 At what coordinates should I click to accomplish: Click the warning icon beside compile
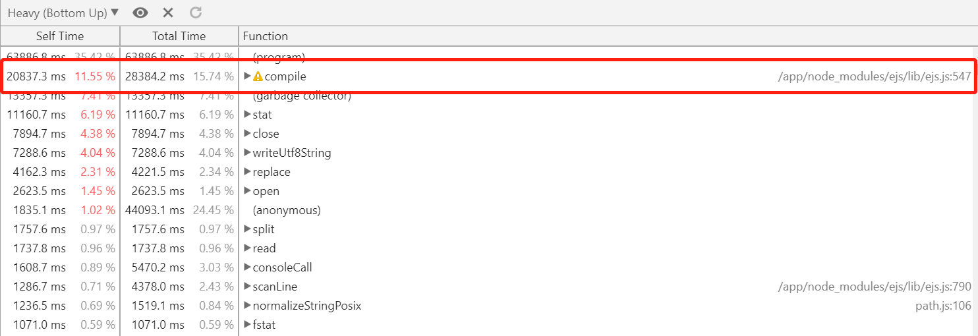(258, 76)
